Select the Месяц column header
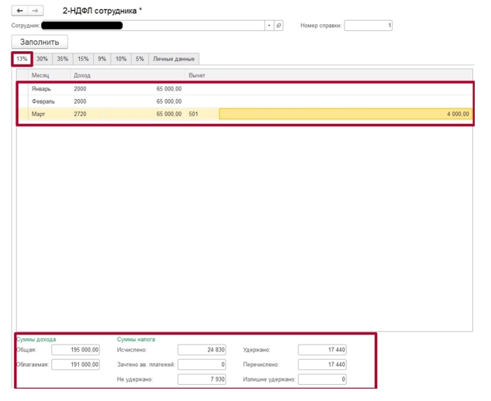This screenshot has height=401, width=491. pyautogui.click(x=50, y=75)
